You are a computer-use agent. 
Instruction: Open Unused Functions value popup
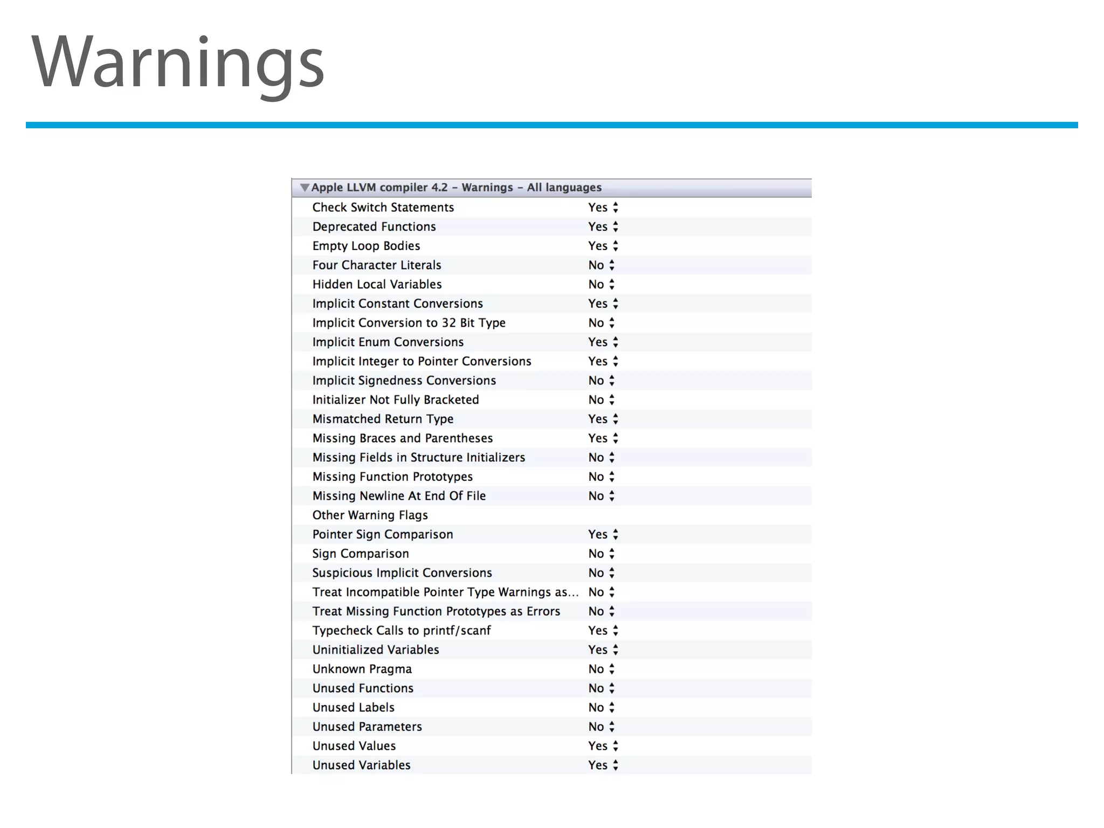tap(602, 688)
